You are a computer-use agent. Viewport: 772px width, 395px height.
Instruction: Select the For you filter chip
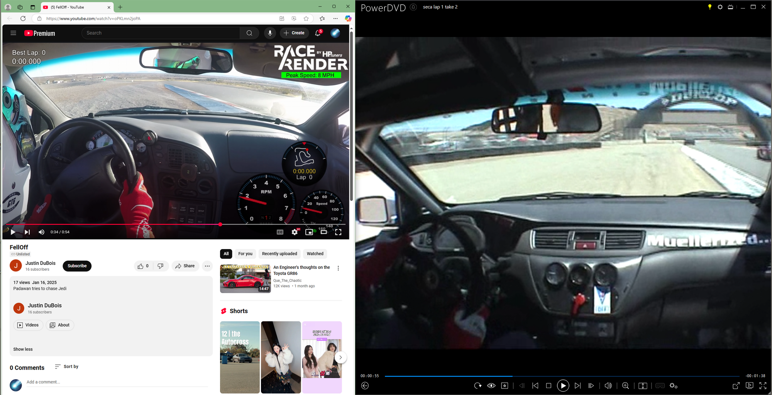pyautogui.click(x=245, y=254)
